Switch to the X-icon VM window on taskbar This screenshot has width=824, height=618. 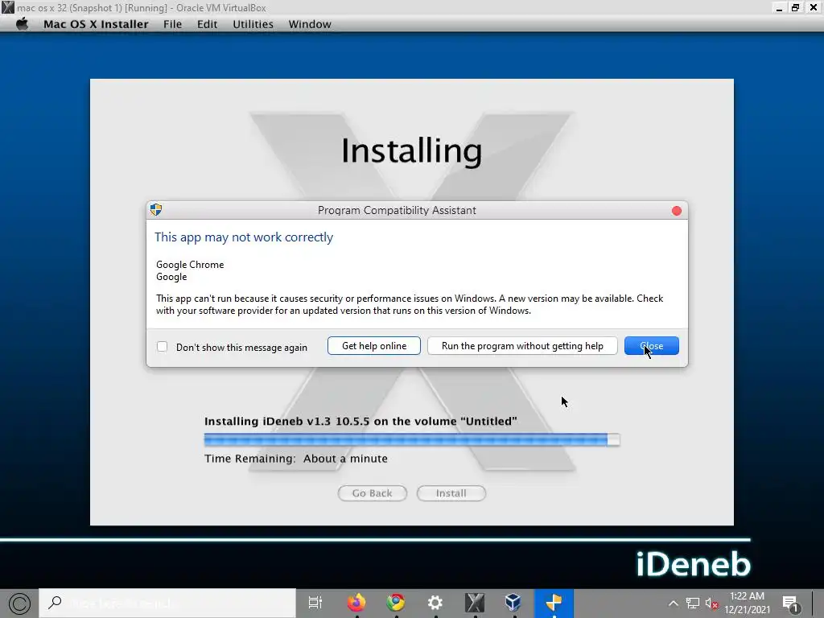tap(475, 603)
